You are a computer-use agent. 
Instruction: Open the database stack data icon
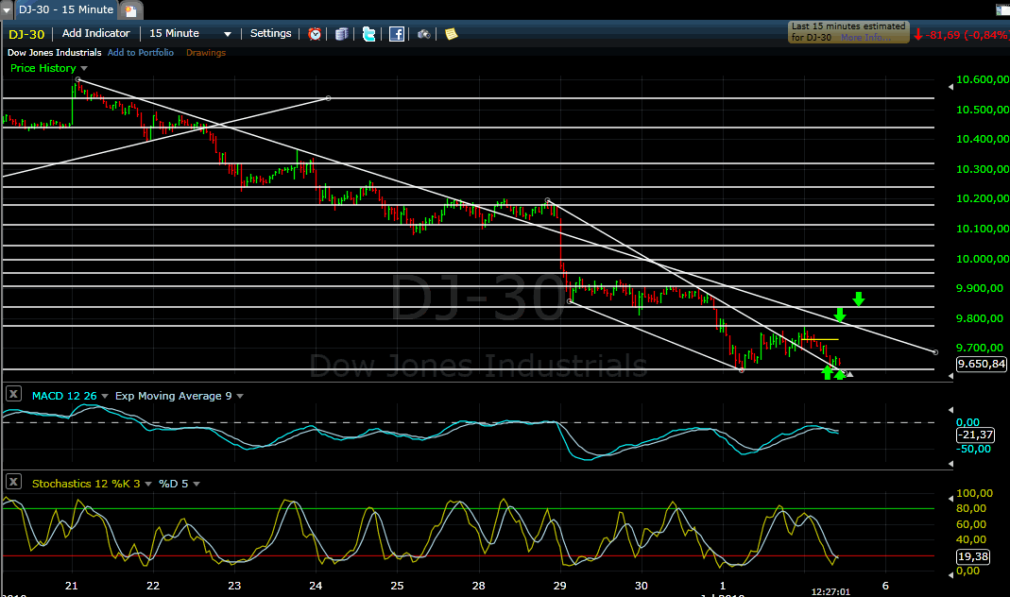point(341,34)
